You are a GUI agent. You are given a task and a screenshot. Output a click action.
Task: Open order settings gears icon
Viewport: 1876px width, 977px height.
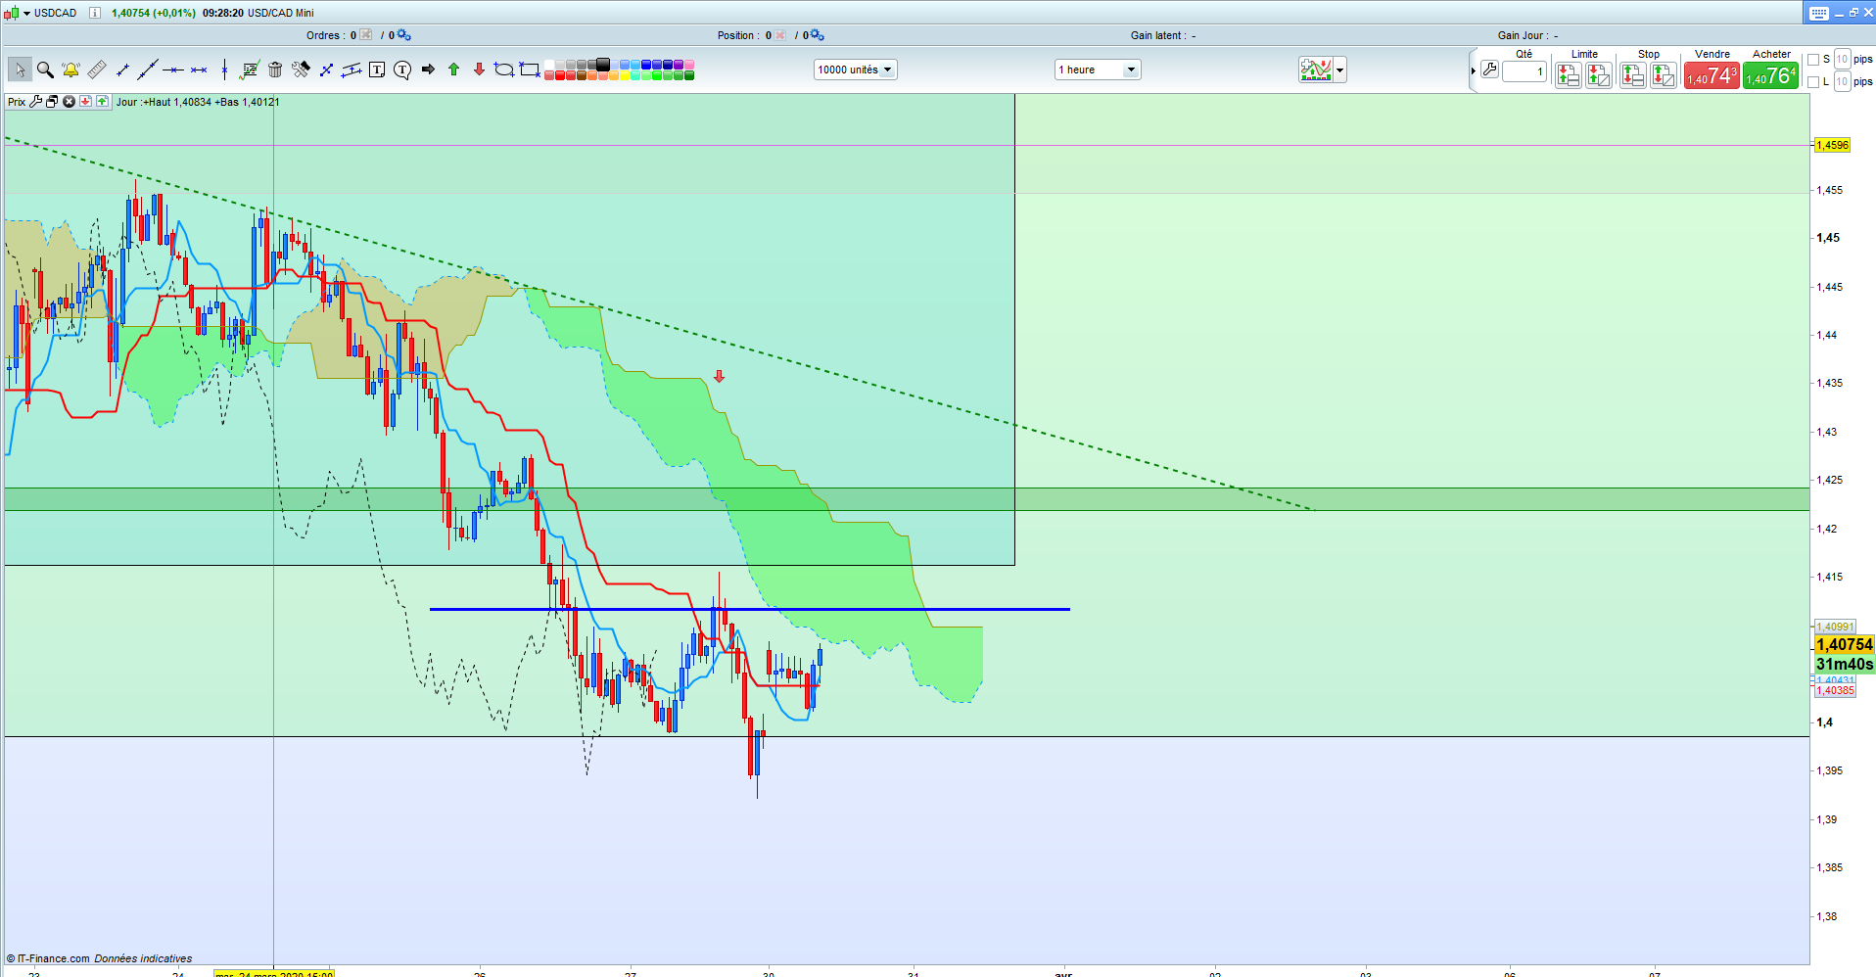(404, 35)
